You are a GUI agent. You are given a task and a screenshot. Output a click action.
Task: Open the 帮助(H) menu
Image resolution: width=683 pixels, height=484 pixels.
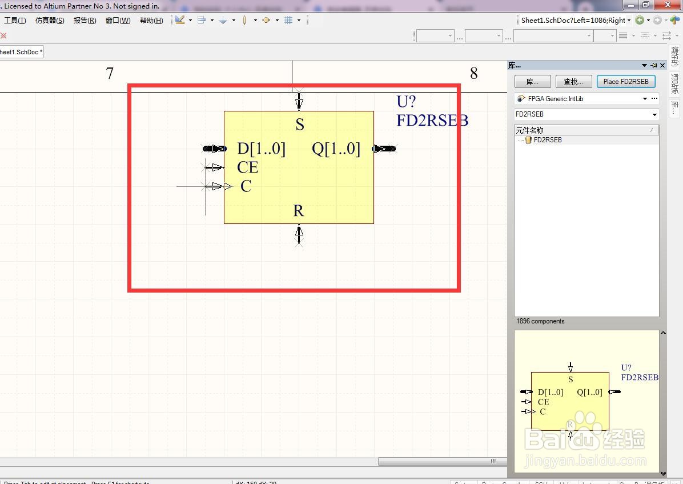(151, 21)
